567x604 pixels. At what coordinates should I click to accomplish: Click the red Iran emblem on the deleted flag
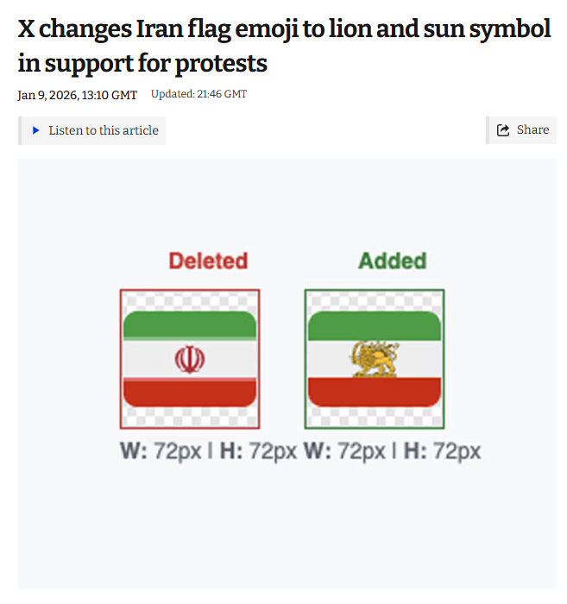coord(190,358)
